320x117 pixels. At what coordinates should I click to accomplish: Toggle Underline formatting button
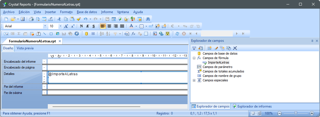(x=94, y=26)
